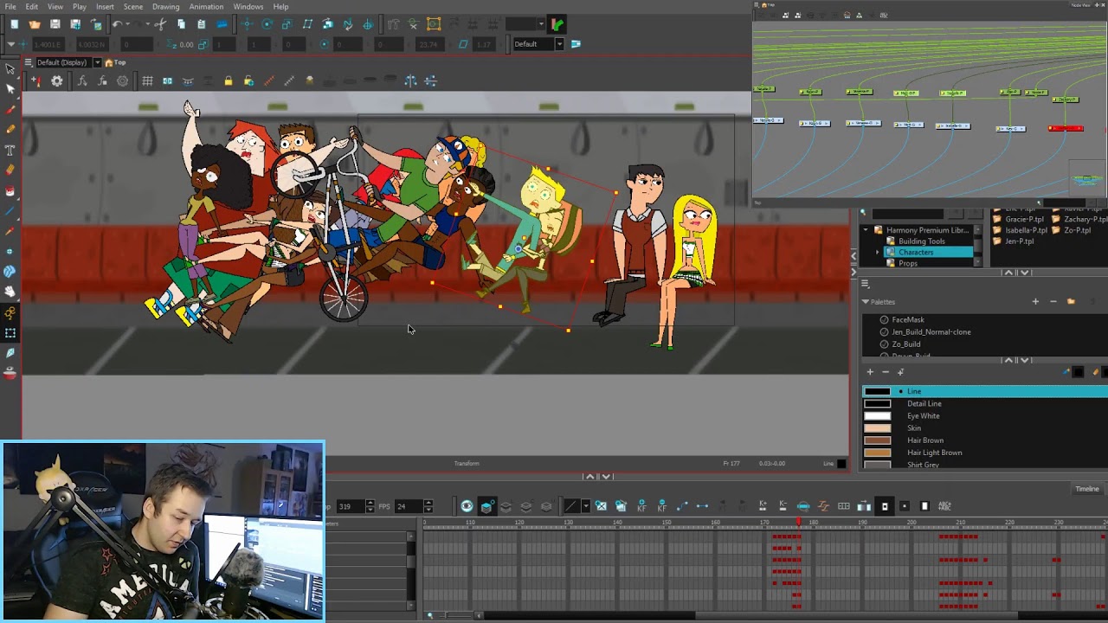Click the Save icon in the top toolbar
Viewport: 1108px width, 623px height.
[55, 24]
